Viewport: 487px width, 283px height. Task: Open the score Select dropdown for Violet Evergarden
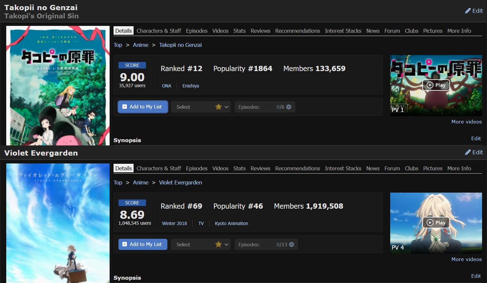click(201, 244)
